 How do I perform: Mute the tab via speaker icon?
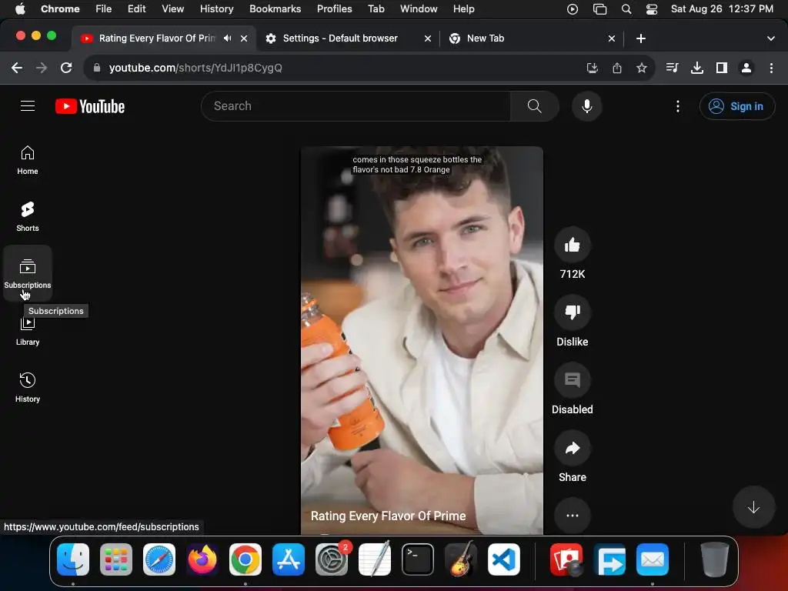click(228, 38)
